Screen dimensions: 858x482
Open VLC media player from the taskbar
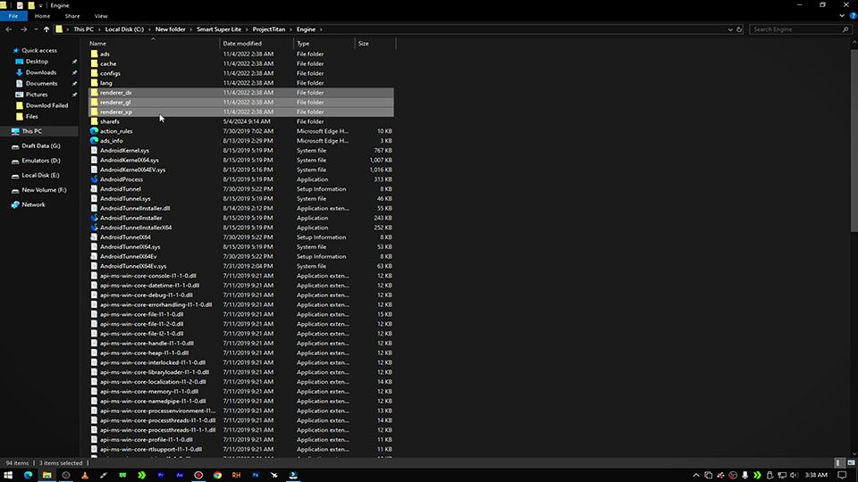[85, 476]
